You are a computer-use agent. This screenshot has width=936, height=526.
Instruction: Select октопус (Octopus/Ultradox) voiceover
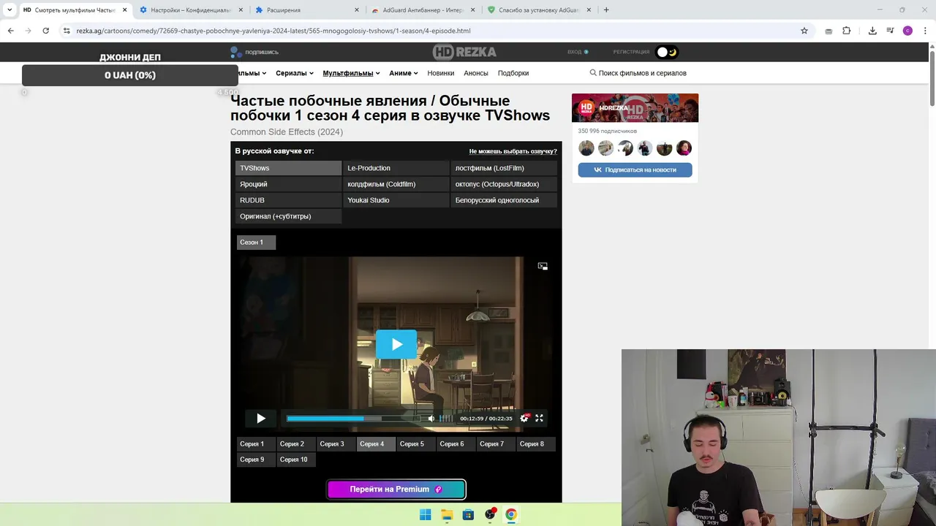[x=504, y=184]
